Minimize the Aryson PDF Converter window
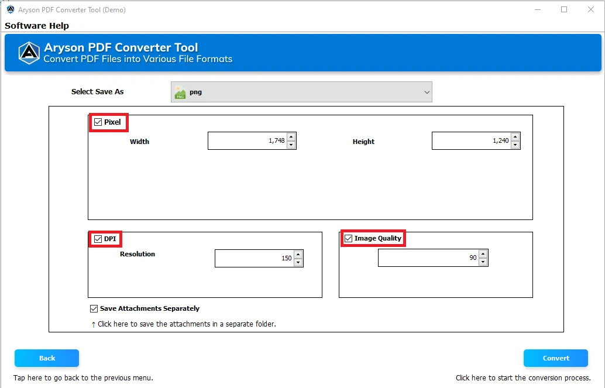This screenshot has width=605, height=388. tap(538, 9)
